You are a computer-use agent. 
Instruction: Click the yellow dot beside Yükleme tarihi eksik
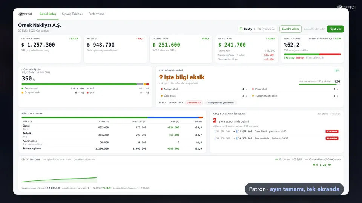(x=253, y=96)
